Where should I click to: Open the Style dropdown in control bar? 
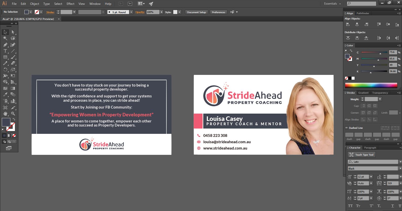click(179, 12)
